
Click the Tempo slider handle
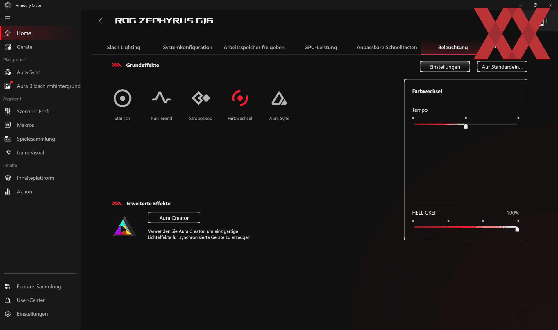466,126
